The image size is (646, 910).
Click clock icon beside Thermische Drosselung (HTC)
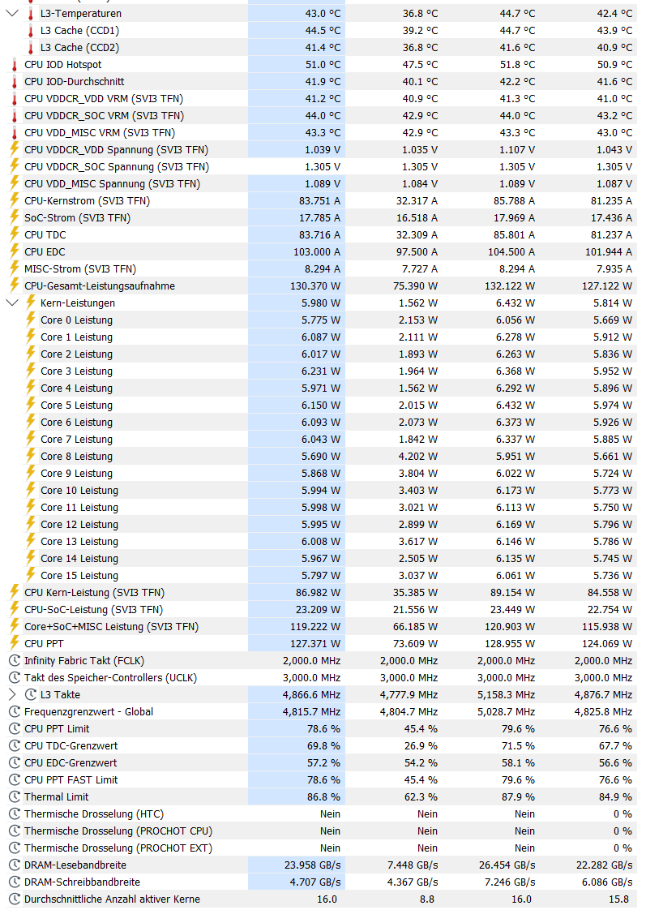point(15,813)
